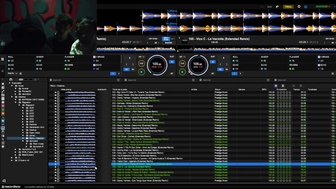Select the Explorer computer icon in the sidebar
Screen dimensions: 336x189
pyautogui.click(x=3, y=128)
